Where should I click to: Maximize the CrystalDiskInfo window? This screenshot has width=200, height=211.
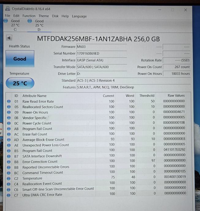coord(172,10)
